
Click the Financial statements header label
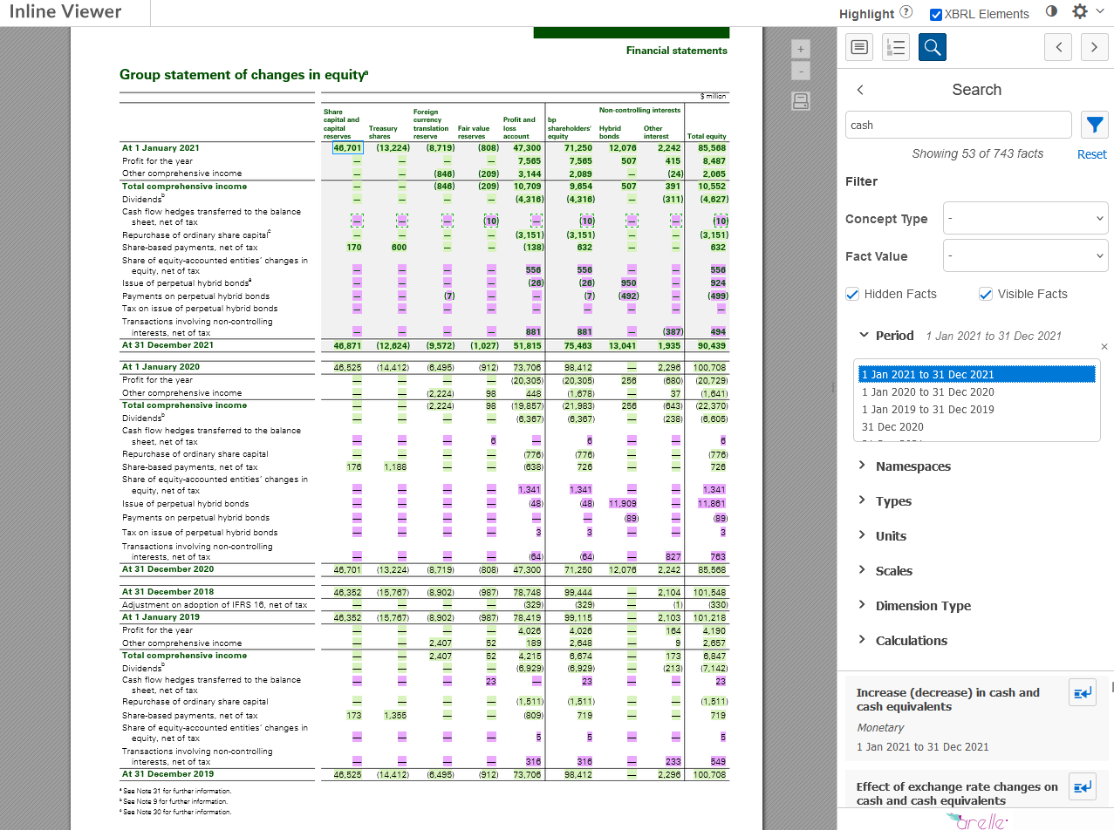click(677, 51)
